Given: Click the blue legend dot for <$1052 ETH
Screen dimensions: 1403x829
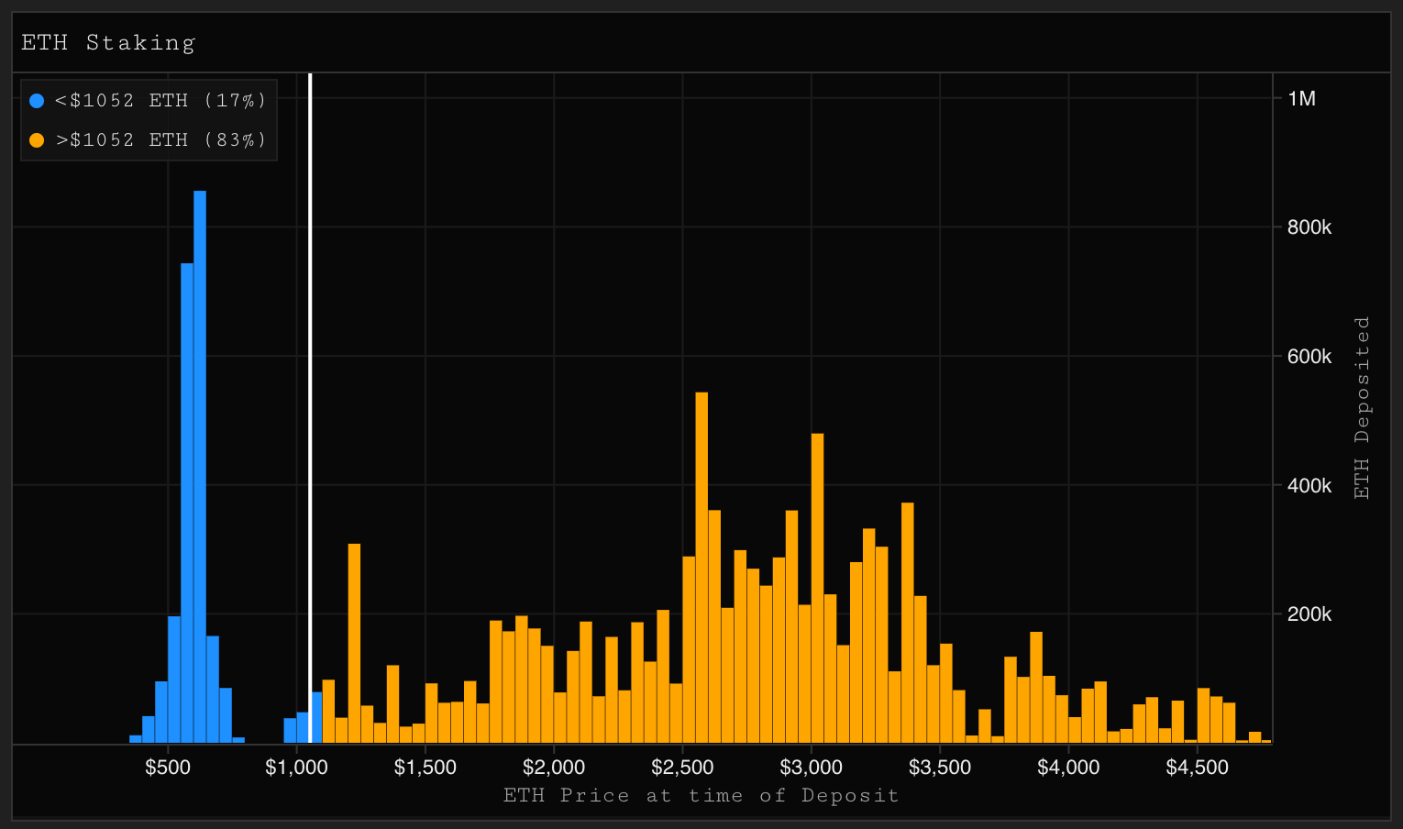Looking at the screenshot, I should [x=37, y=100].
